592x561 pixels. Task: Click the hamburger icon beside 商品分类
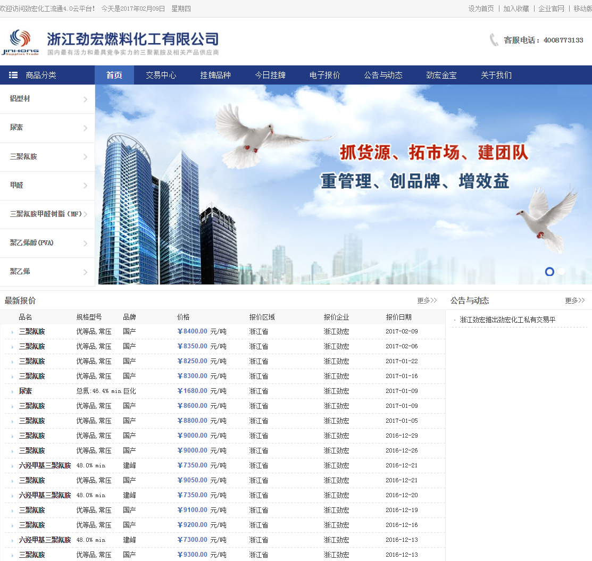13,75
